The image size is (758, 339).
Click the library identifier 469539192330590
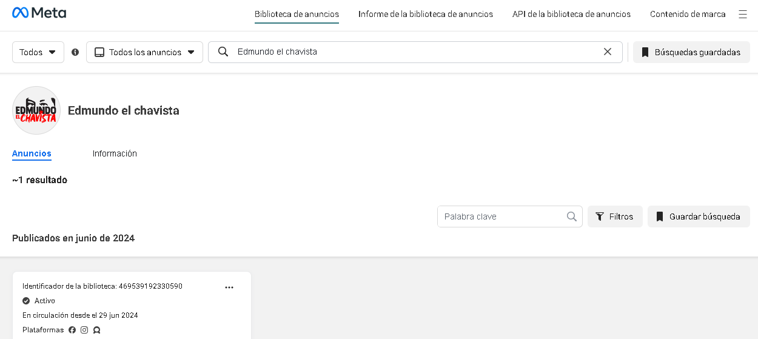pyautogui.click(x=150, y=286)
